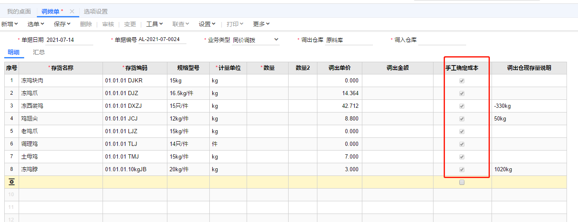This screenshot has height=222, width=578.
Task: Expand the 业务类型 同价调拨 combo box
Action: click(256, 40)
